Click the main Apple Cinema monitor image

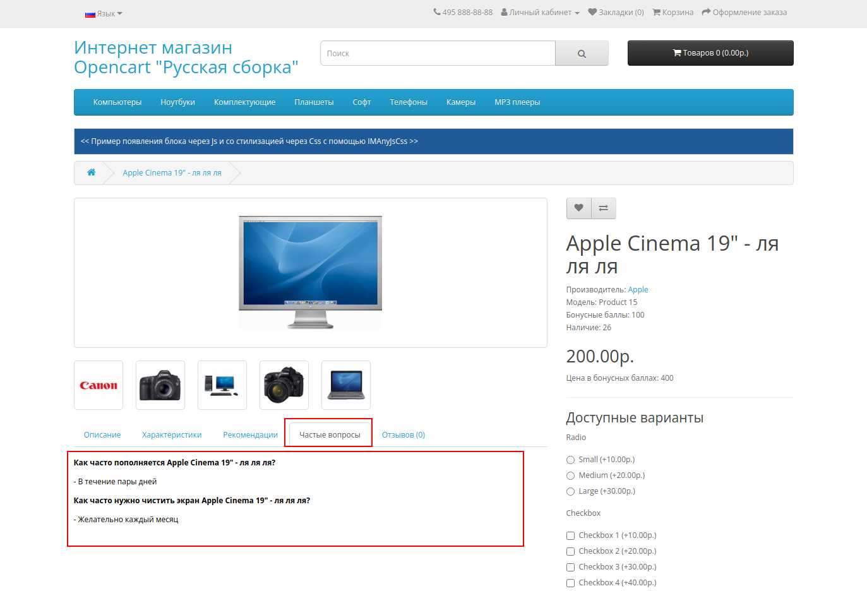pyautogui.click(x=310, y=273)
